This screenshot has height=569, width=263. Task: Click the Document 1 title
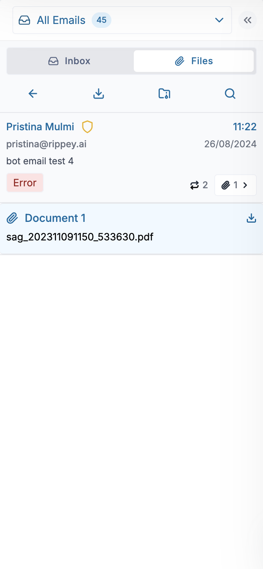(55, 218)
